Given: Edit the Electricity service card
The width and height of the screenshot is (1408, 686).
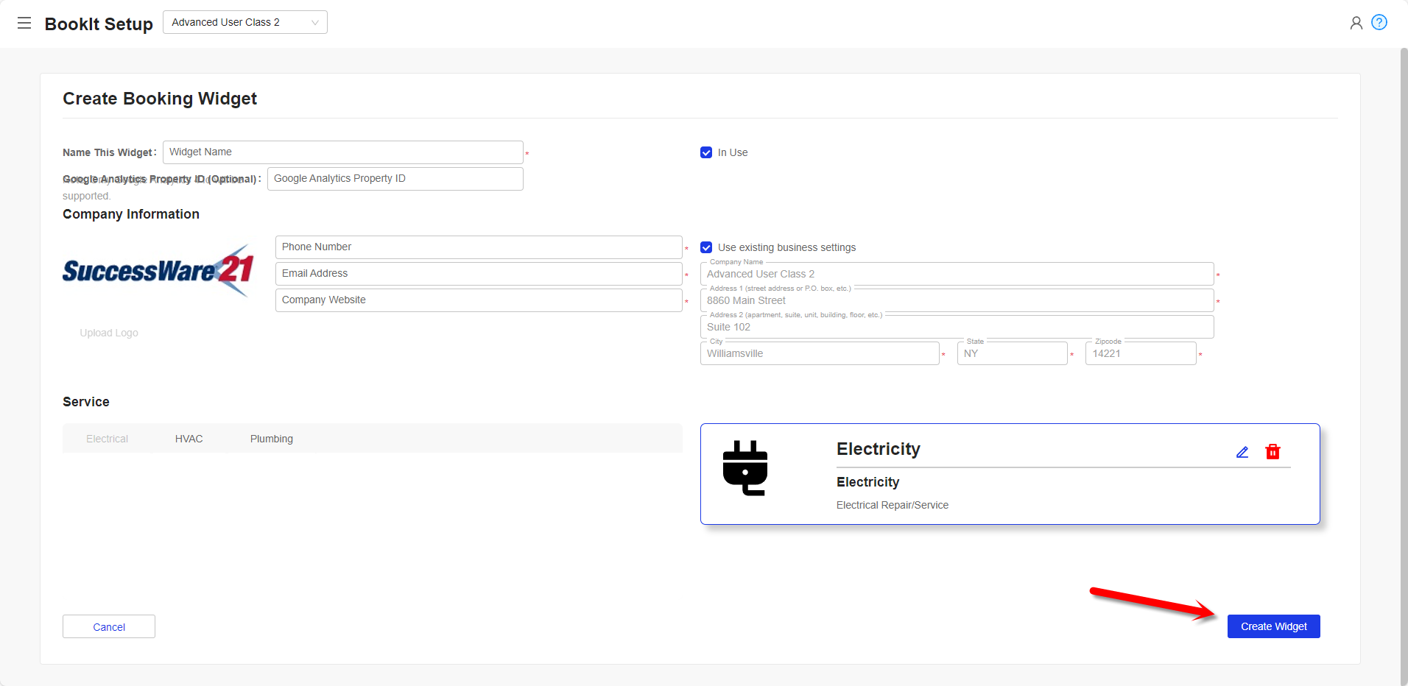Looking at the screenshot, I should [1242, 452].
